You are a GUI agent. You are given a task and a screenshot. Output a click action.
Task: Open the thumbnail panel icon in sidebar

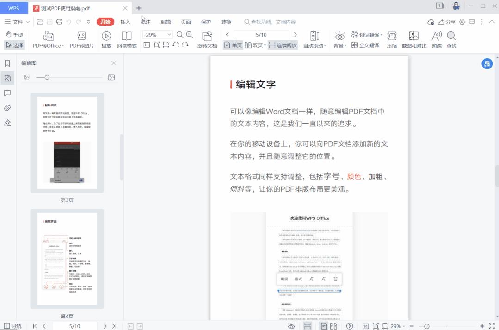7,78
